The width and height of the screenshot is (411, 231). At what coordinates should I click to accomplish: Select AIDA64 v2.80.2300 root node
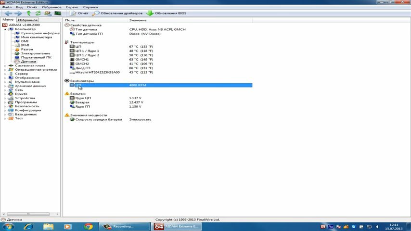click(25, 25)
